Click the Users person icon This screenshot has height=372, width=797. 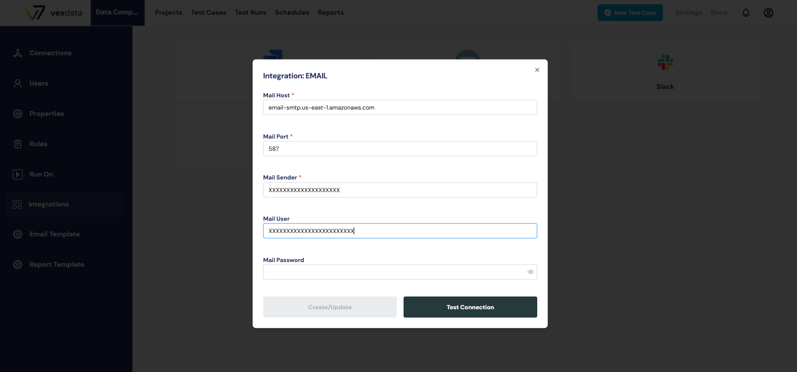18,83
